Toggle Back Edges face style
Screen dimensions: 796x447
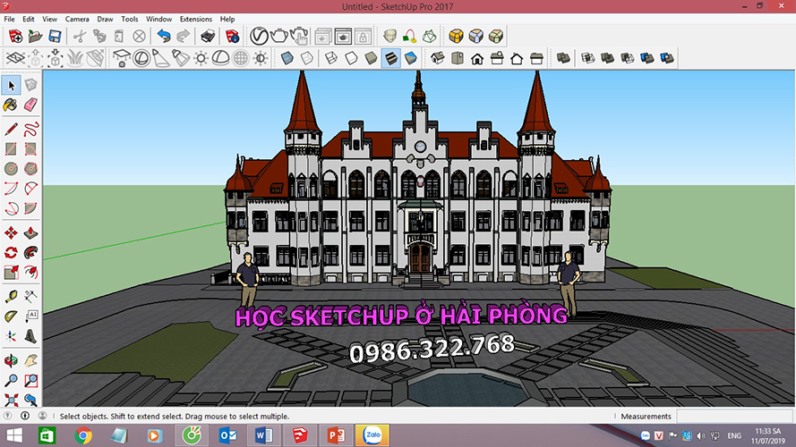306,58
